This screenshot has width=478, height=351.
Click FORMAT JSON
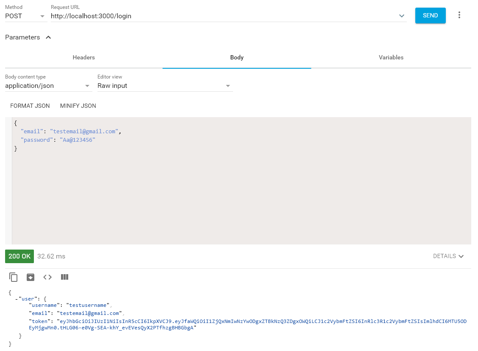[x=30, y=106]
